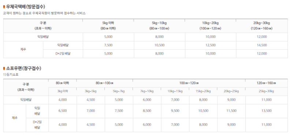Click the 5kg 이하 column header

tap(108, 26)
